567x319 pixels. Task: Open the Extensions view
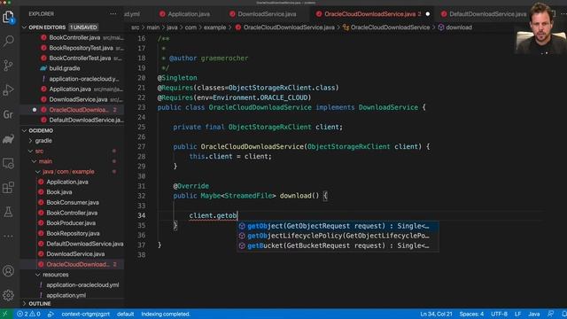[8, 188]
